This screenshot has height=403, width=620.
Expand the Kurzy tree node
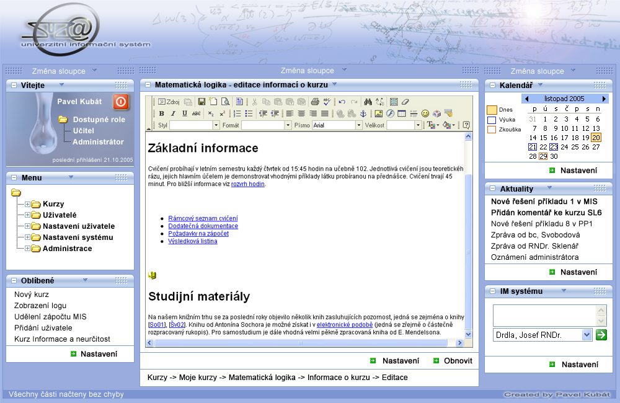(27, 204)
